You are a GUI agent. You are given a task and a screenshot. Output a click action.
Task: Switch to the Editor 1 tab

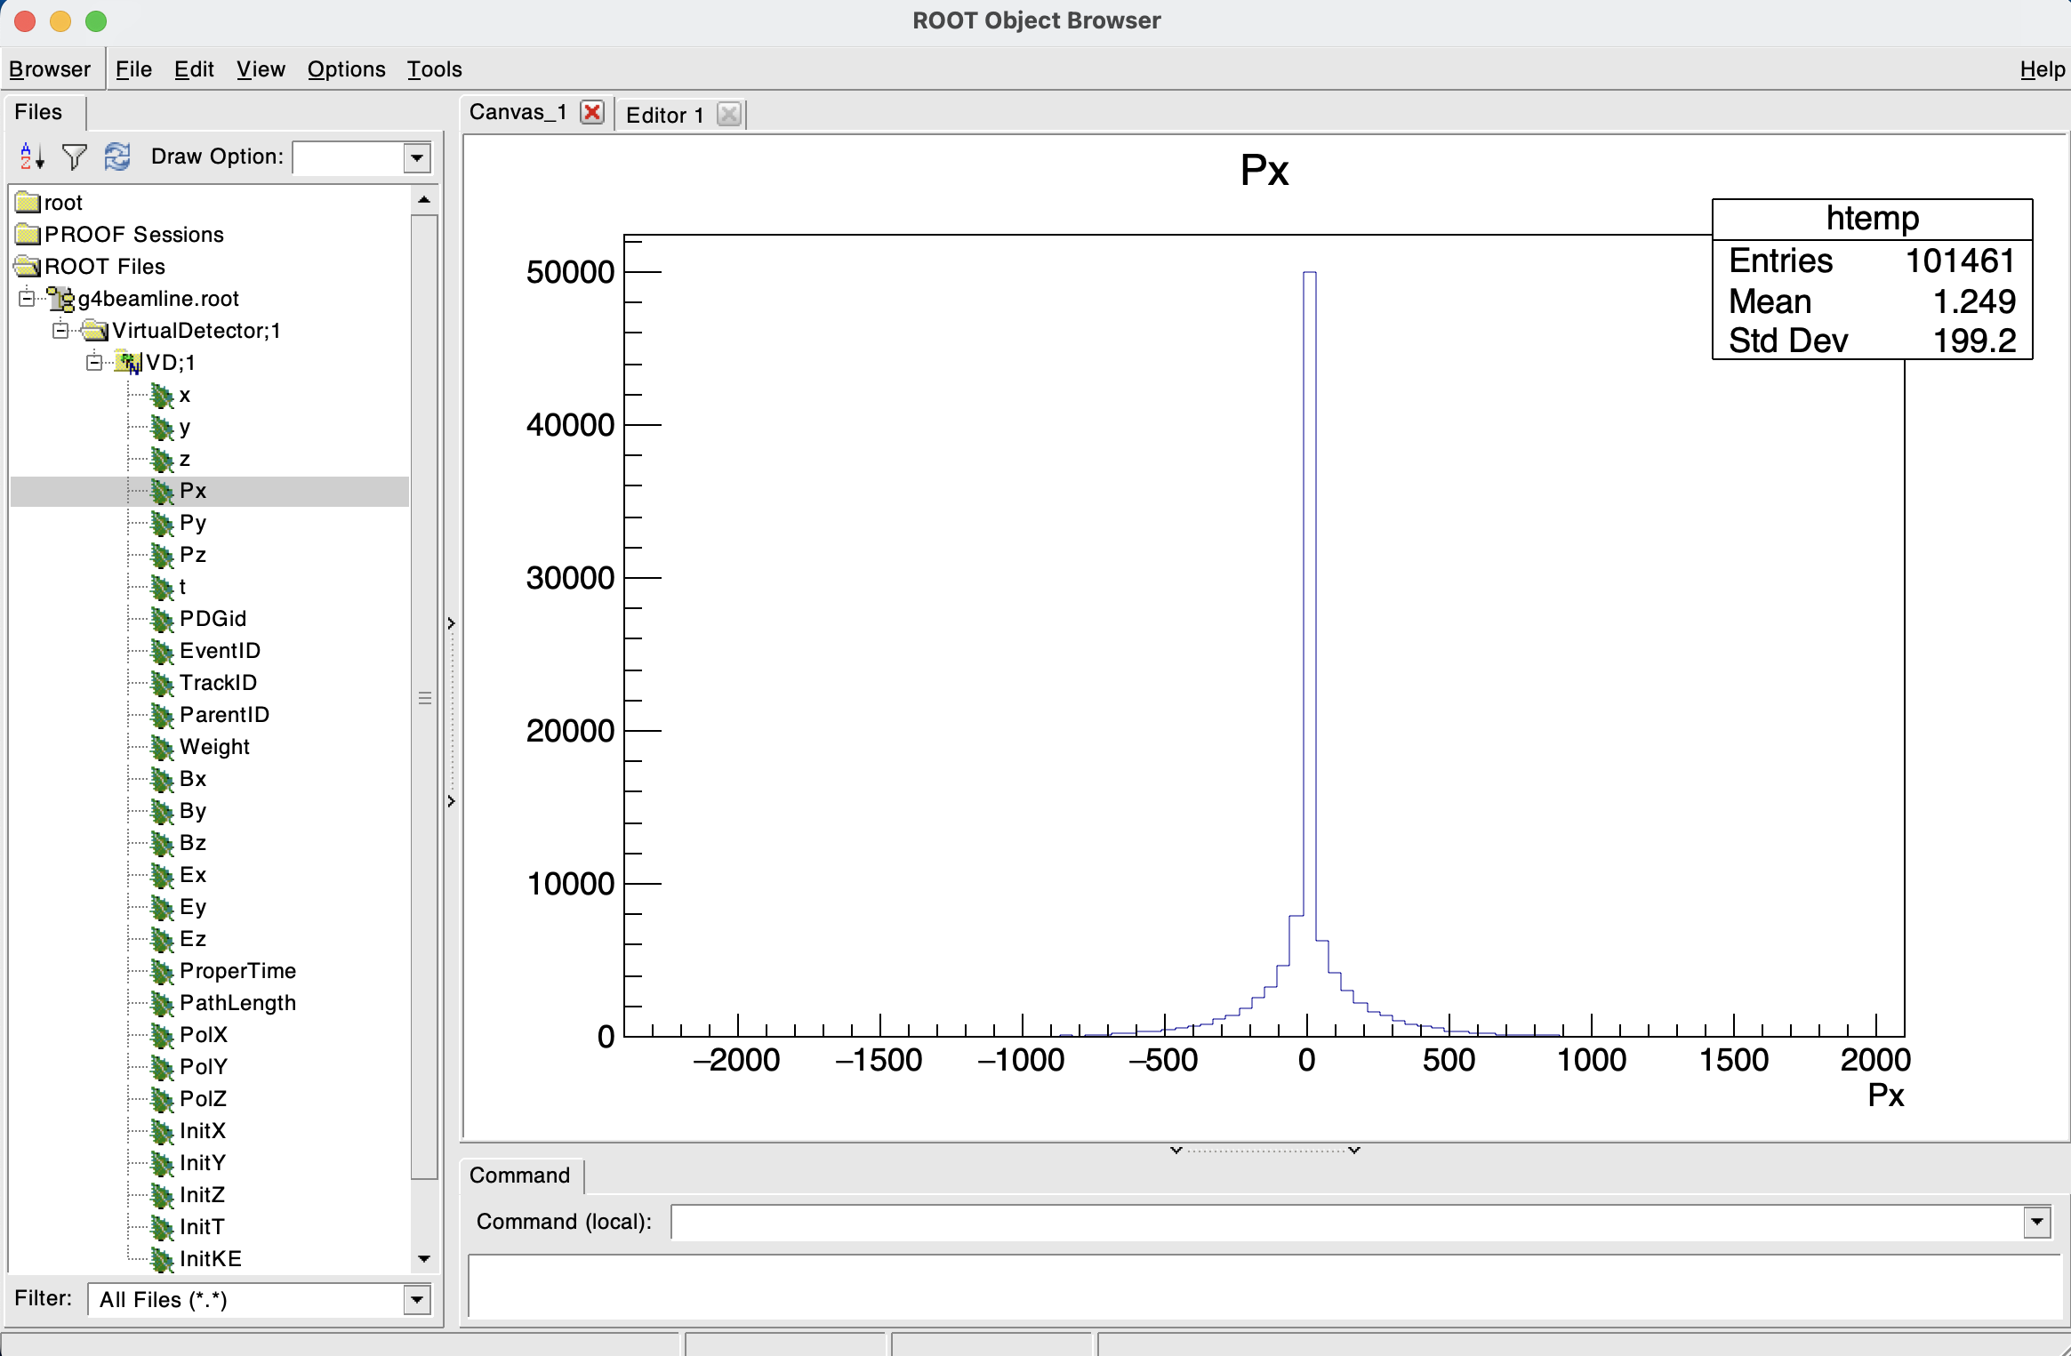[x=663, y=113]
